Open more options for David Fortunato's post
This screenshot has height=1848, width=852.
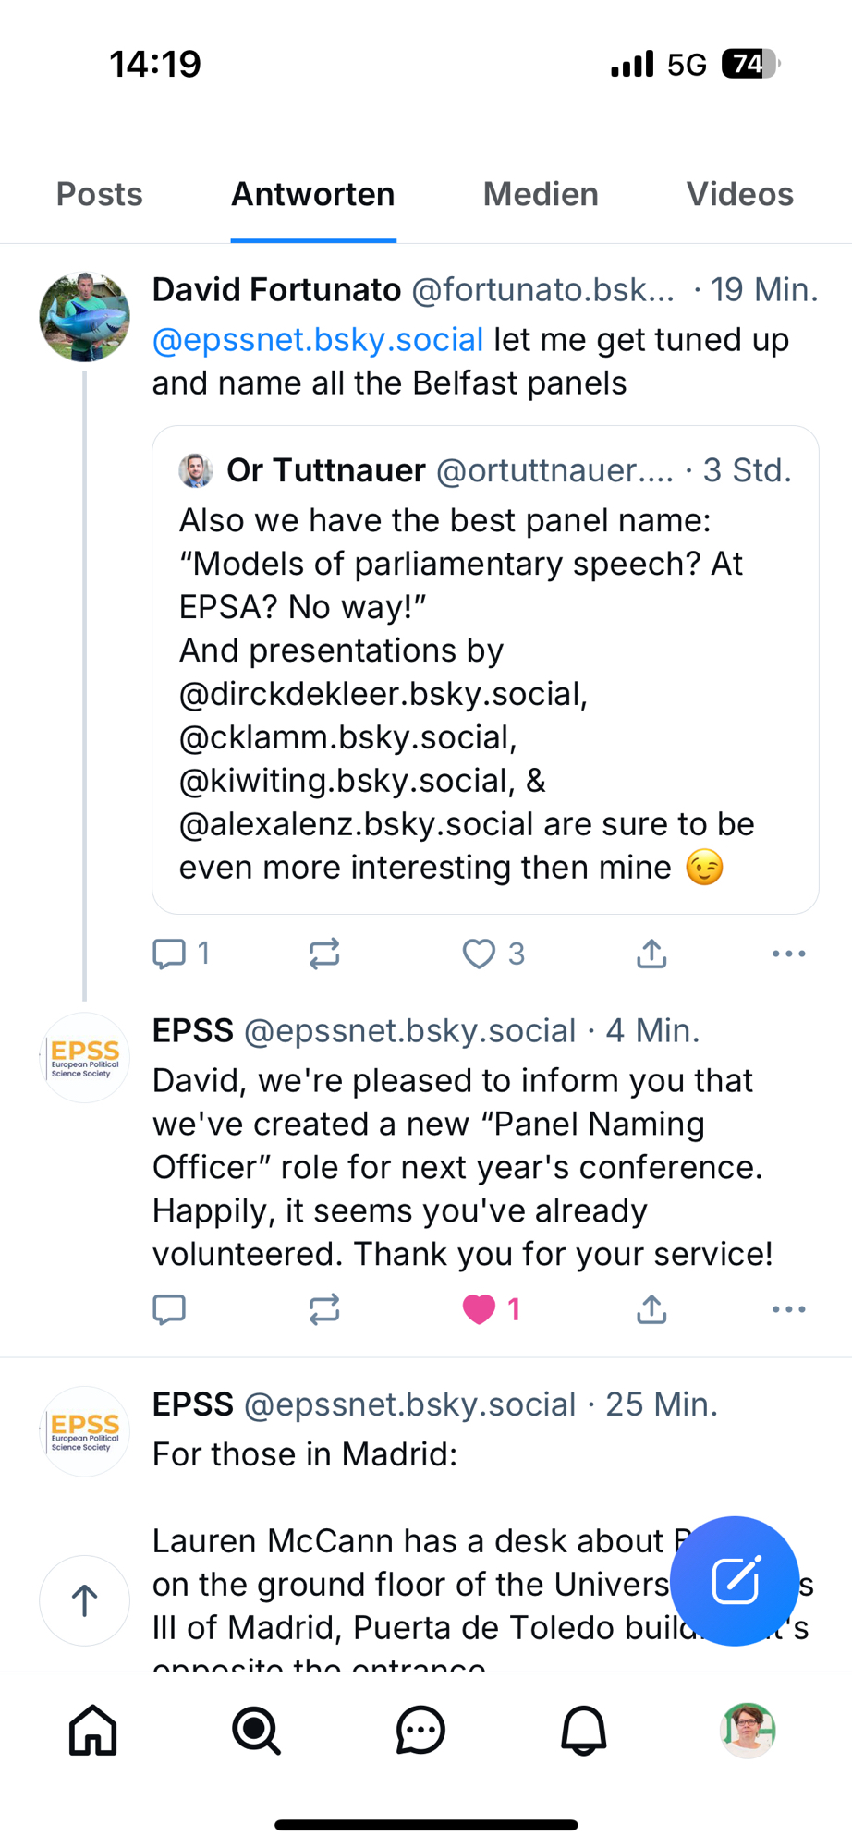[x=788, y=953]
